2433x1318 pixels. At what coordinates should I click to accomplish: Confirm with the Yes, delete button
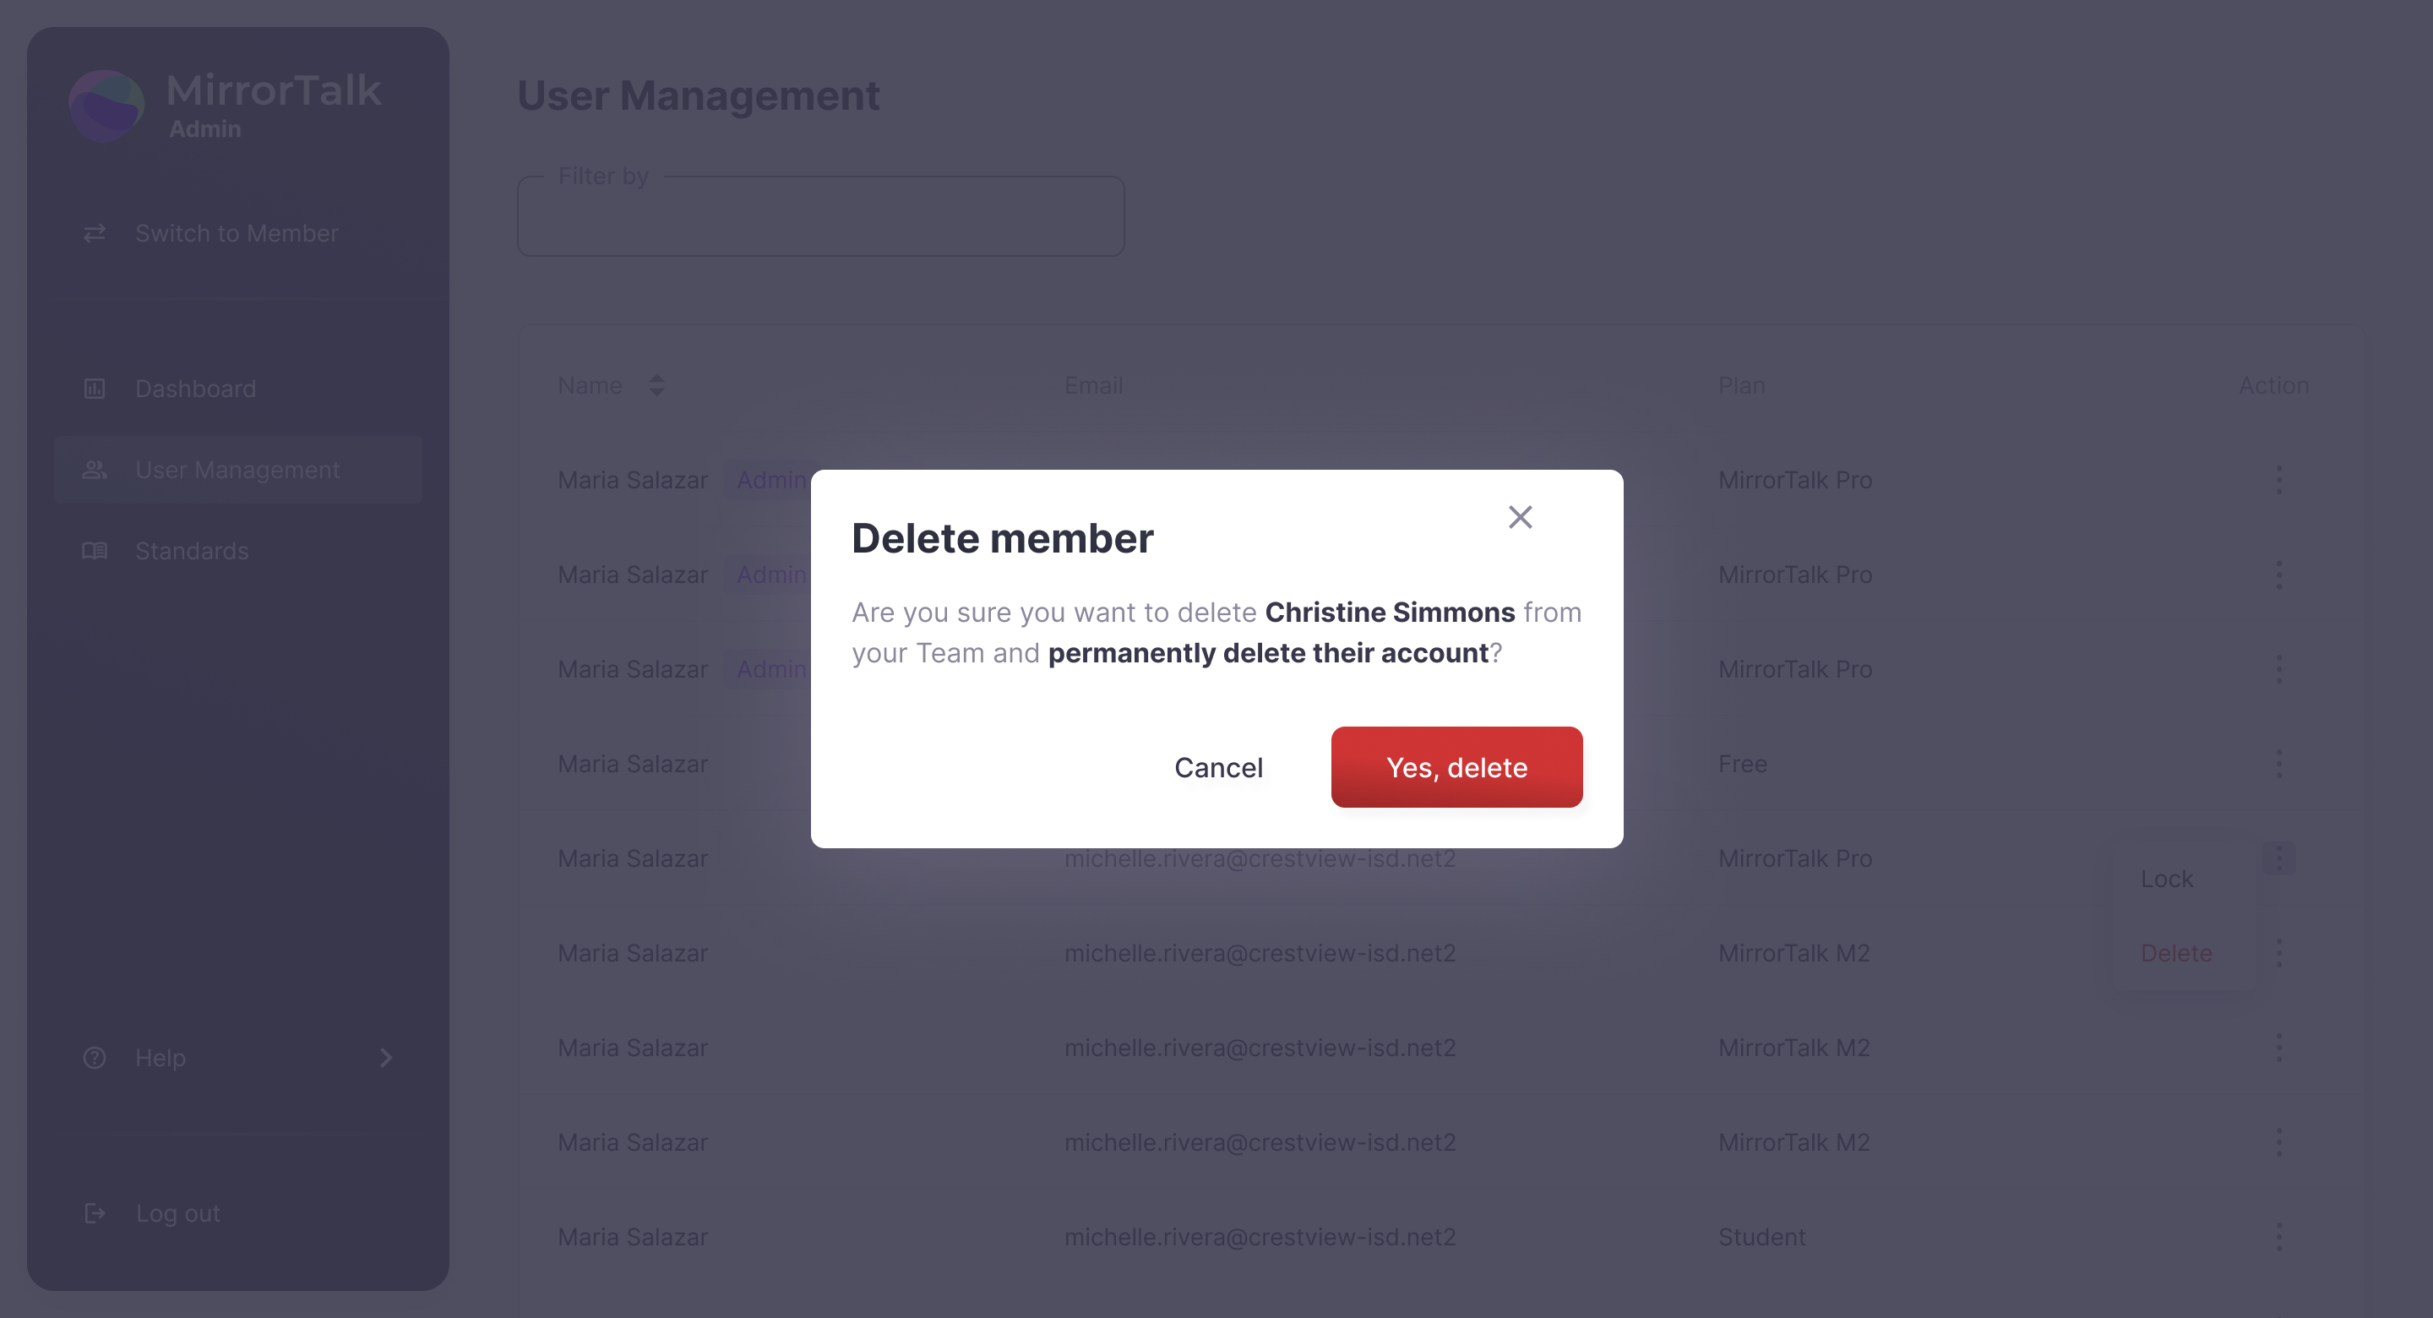(1456, 767)
